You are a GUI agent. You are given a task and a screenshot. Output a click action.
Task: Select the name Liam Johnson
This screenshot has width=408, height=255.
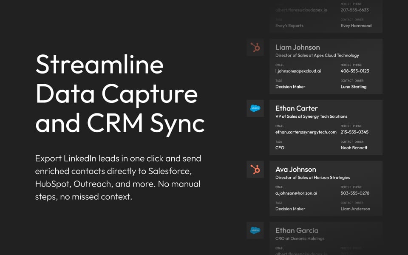[297, 47]
